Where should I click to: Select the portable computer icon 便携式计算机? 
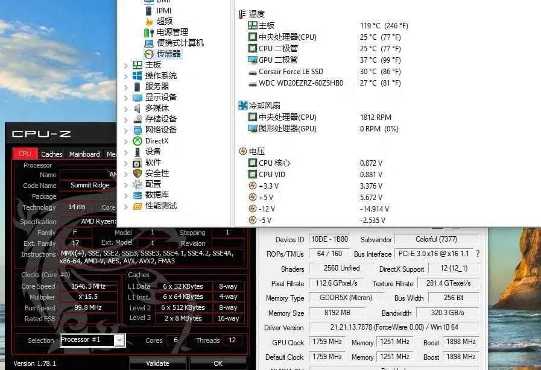[x=149, y=43]
